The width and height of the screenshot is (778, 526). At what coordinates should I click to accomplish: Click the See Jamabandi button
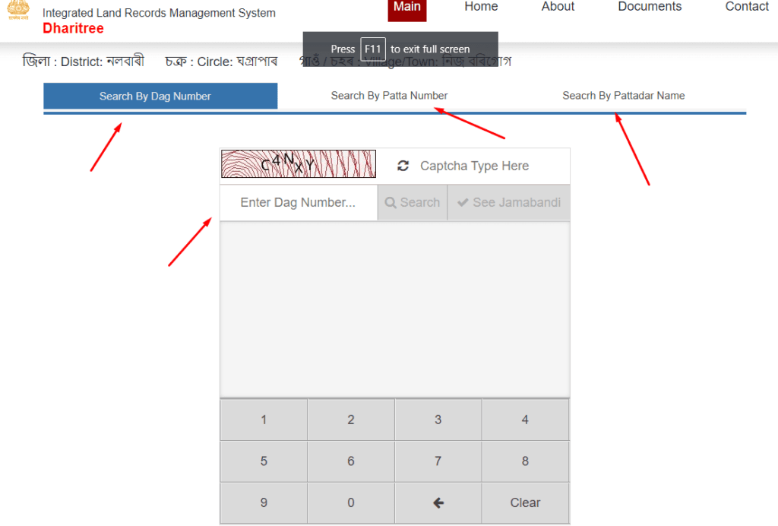(508, 203)
